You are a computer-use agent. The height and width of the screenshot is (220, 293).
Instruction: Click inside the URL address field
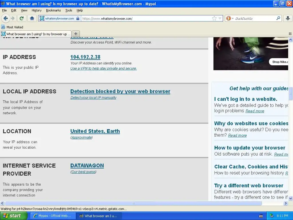(147, 19)
